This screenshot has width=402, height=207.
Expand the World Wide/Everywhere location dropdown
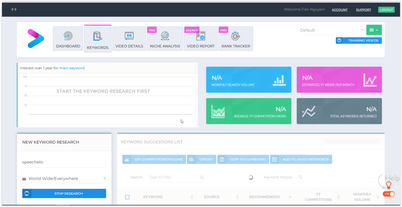[64, 179]
